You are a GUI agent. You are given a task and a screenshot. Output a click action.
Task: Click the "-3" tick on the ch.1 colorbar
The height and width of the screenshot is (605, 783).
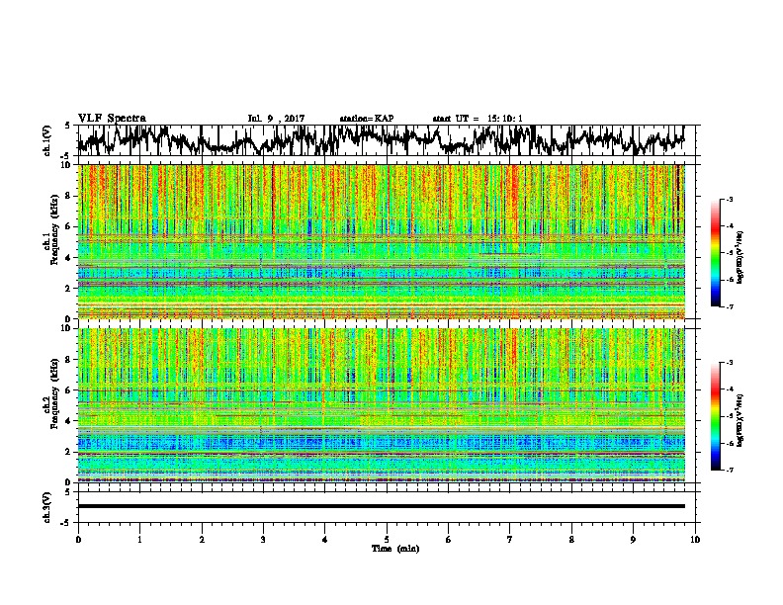729,200
